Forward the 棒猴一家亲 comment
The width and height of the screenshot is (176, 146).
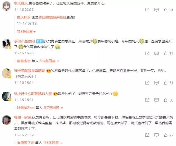pyautogui.click(x=147, y=135)
